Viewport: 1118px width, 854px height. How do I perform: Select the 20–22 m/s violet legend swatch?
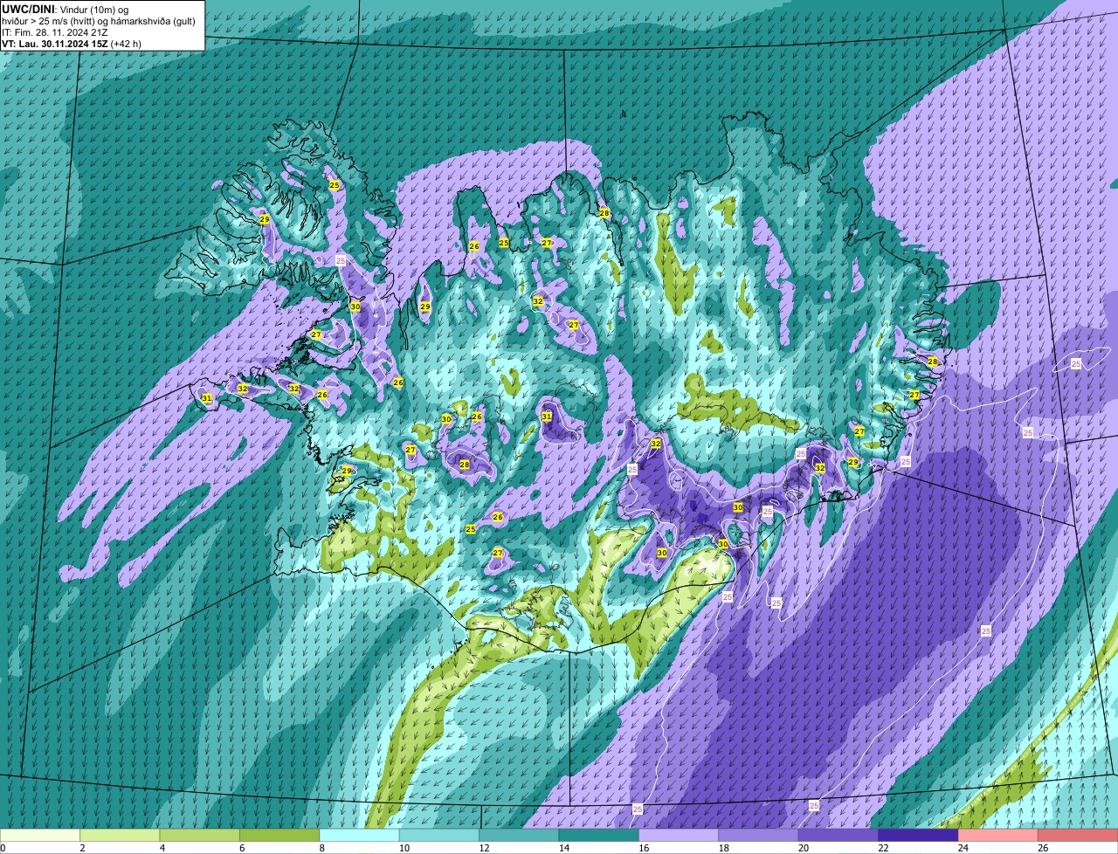pyautogui.click(x=838, y=836)
